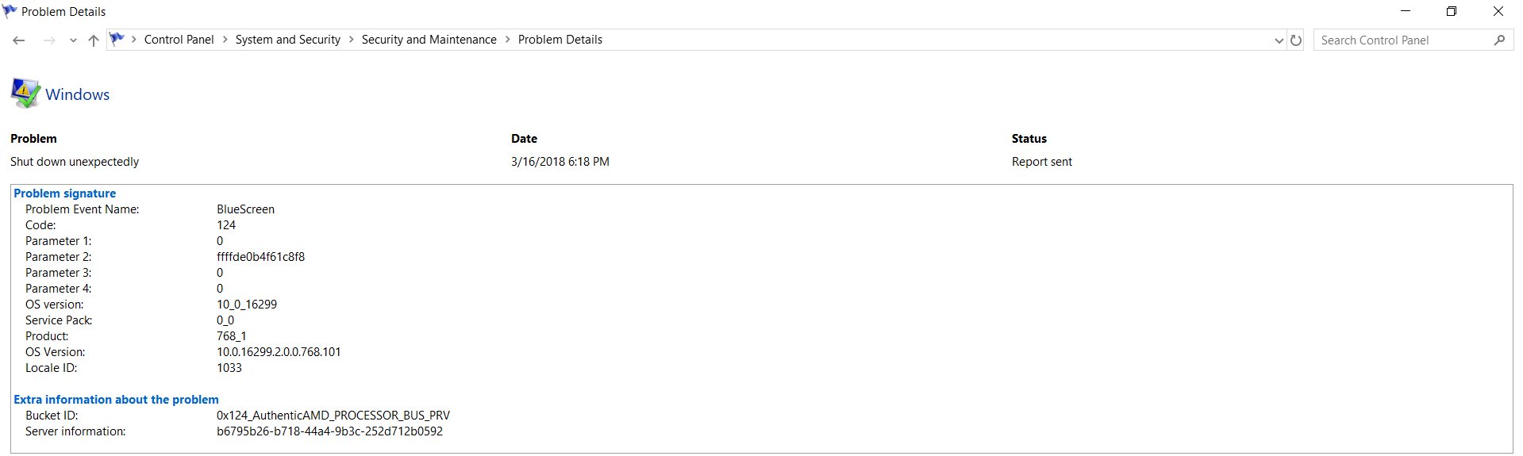The height and width of the screenshot is (456, 1523).
Task: Expand chevron after Control Panel breadcrumb
Action: click(x=225, y=40)
